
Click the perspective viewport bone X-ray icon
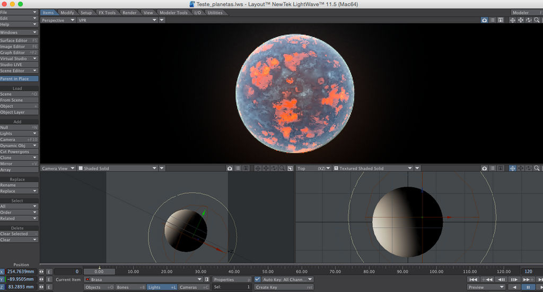click(501, 20)
